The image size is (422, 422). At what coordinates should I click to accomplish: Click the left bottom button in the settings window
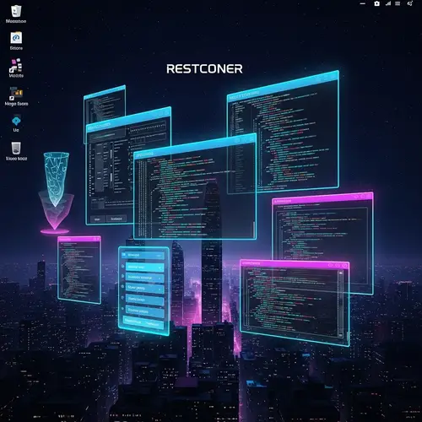coord(97,219)
